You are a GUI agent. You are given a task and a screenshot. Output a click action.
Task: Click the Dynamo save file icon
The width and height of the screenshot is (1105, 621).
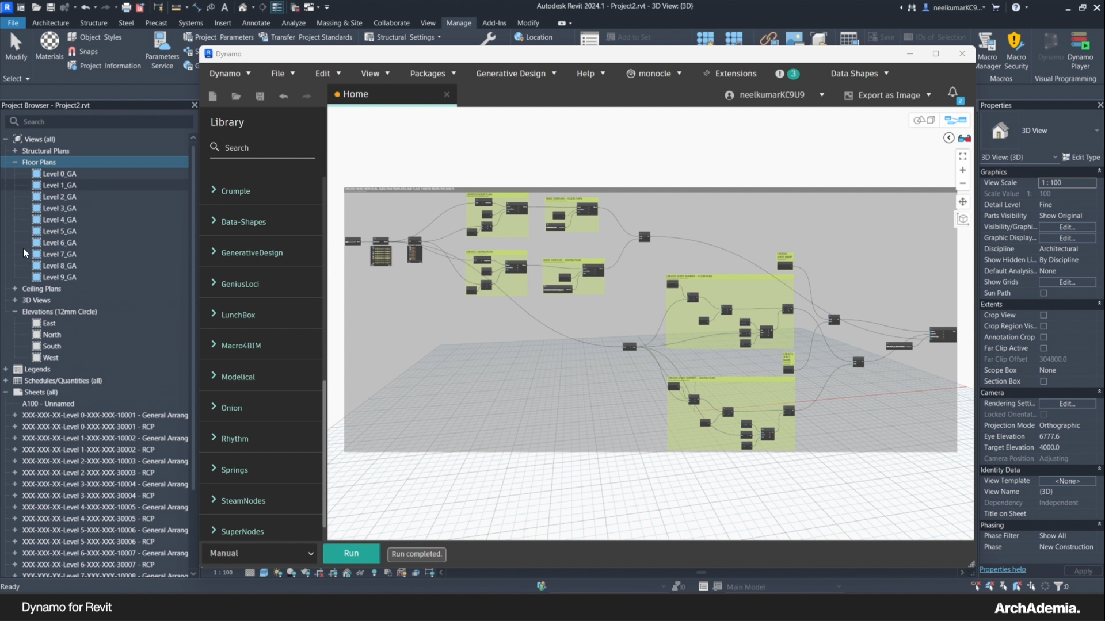tap(260, 96)
